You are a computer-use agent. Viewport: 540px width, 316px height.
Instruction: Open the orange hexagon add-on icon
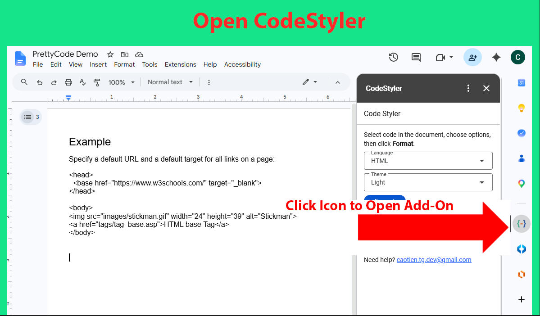pos(522,274)
